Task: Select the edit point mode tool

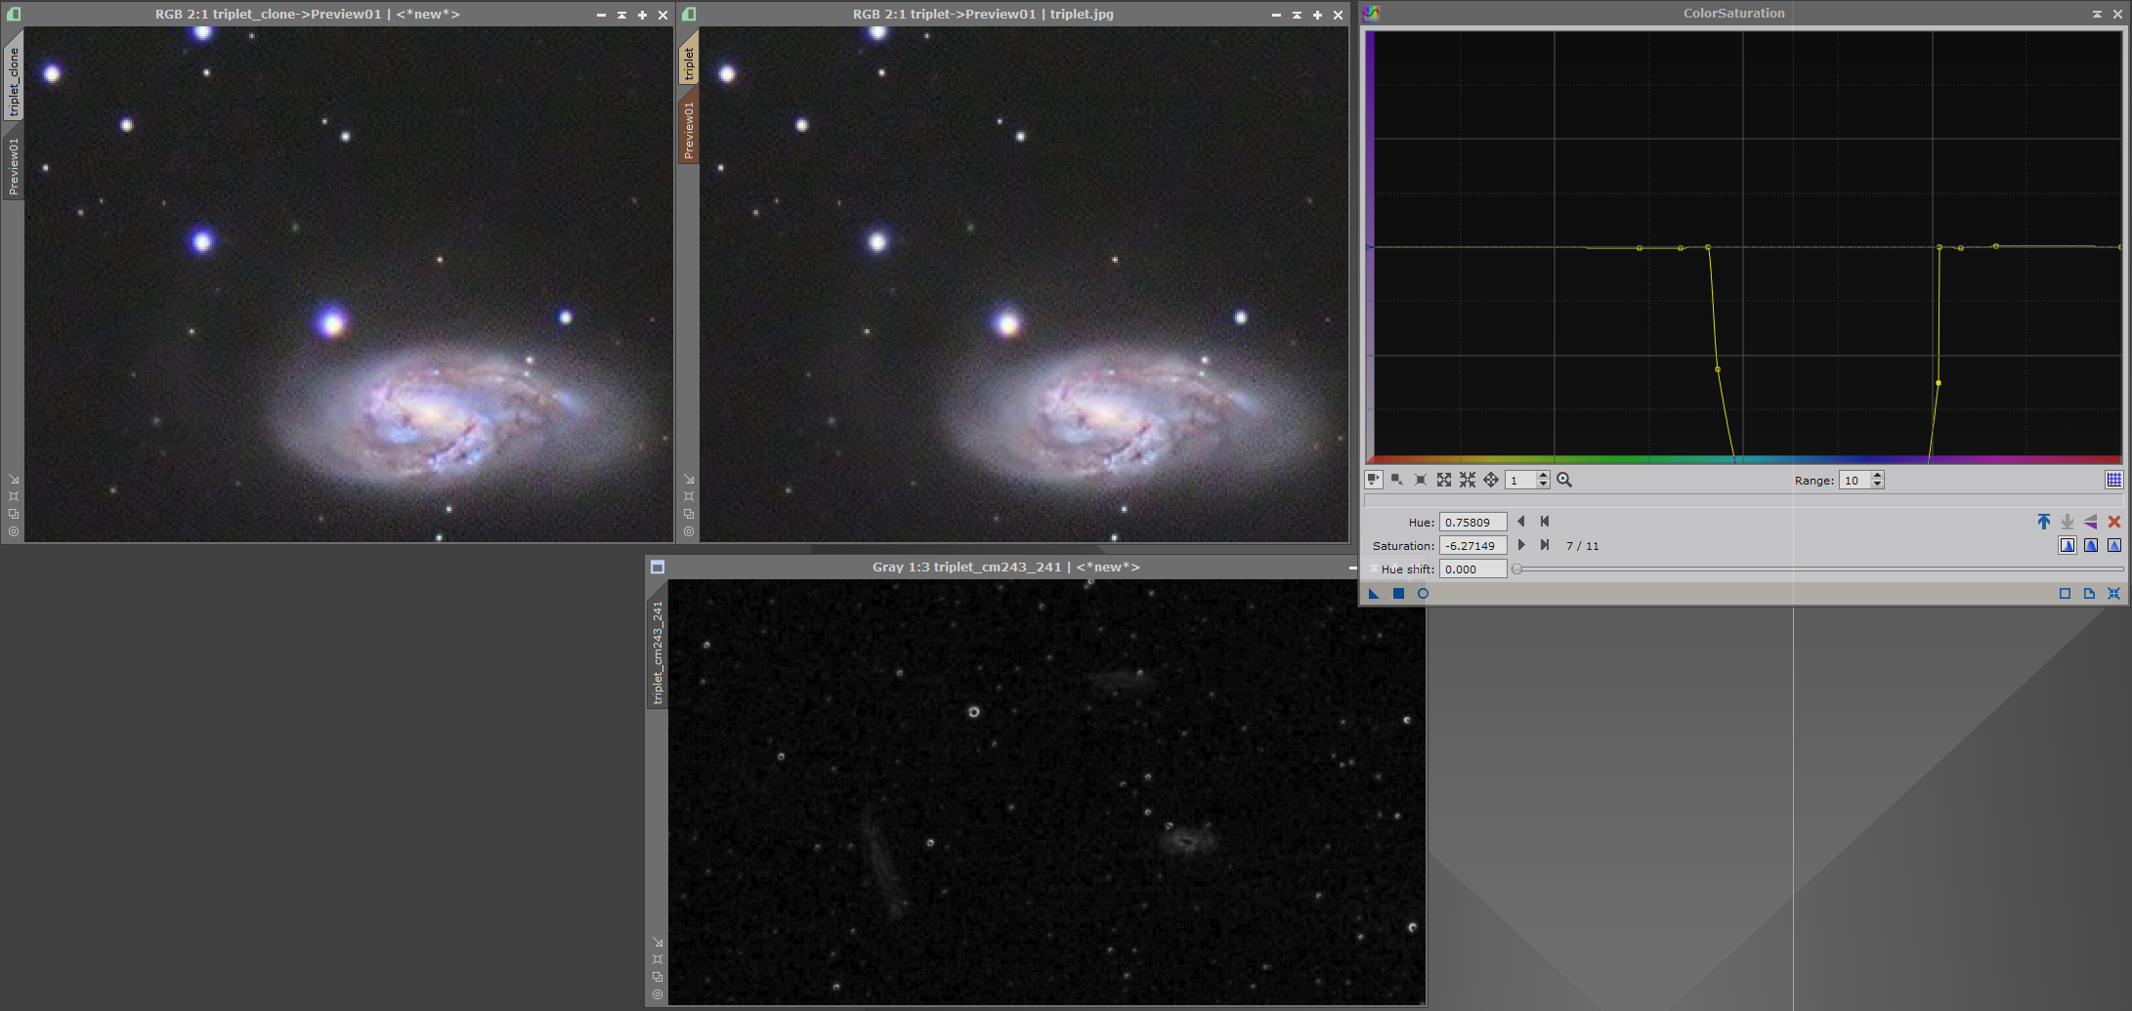Action: tap(1374, 480)
